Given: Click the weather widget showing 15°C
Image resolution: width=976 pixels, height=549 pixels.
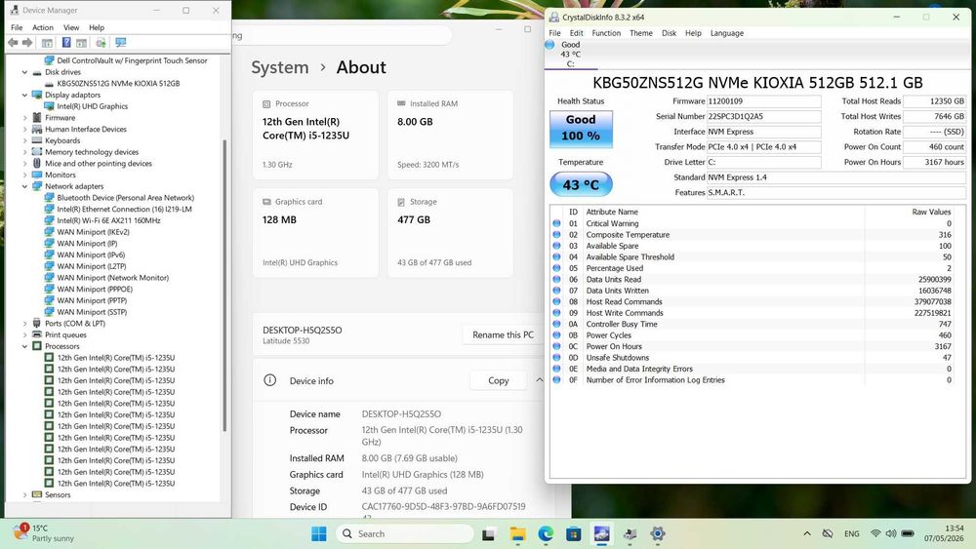Looking at the screenshot, I should click(x=44, y=532).
